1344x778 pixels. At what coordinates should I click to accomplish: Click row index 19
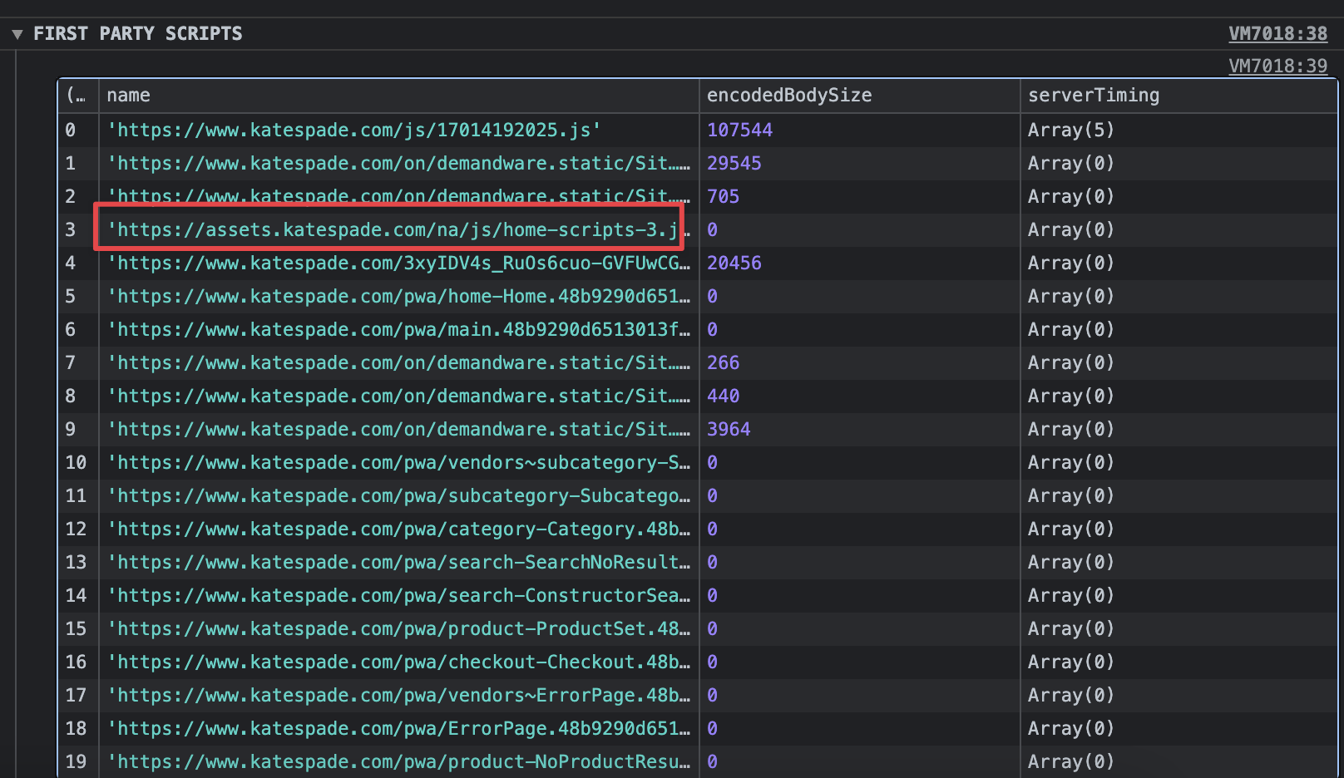coord(76,761)
